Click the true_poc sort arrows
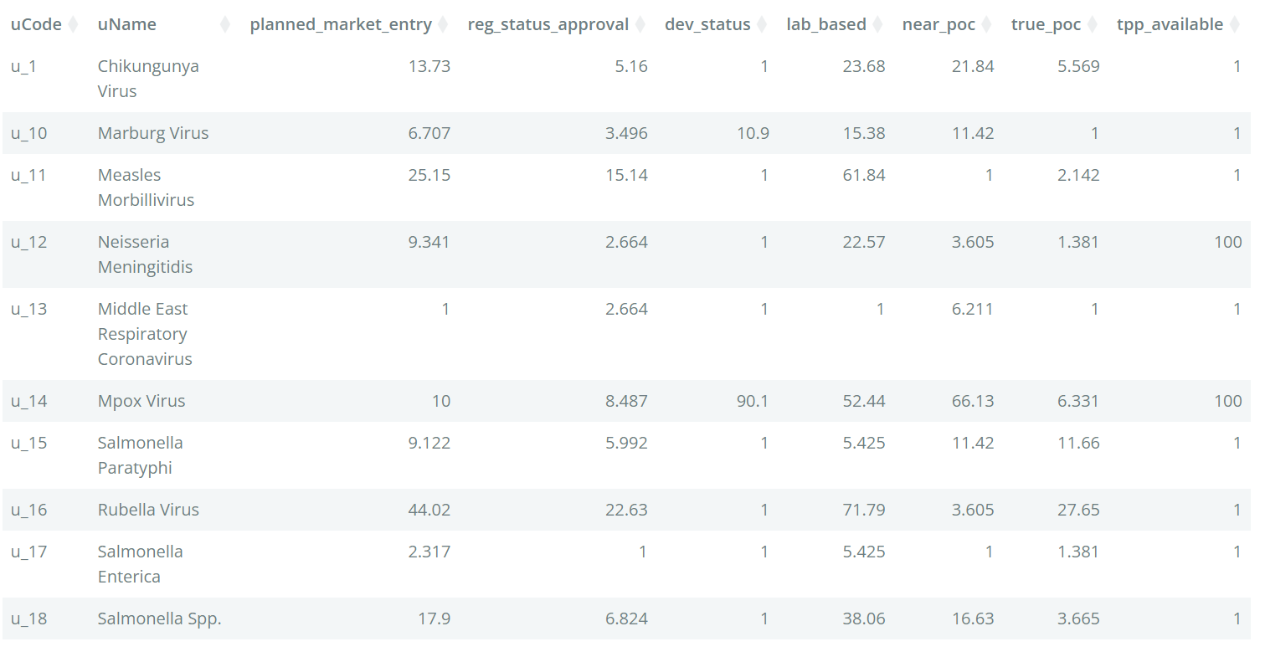Image resolution: width=1265 pixels, height=657 pixels. point(1092,25)
